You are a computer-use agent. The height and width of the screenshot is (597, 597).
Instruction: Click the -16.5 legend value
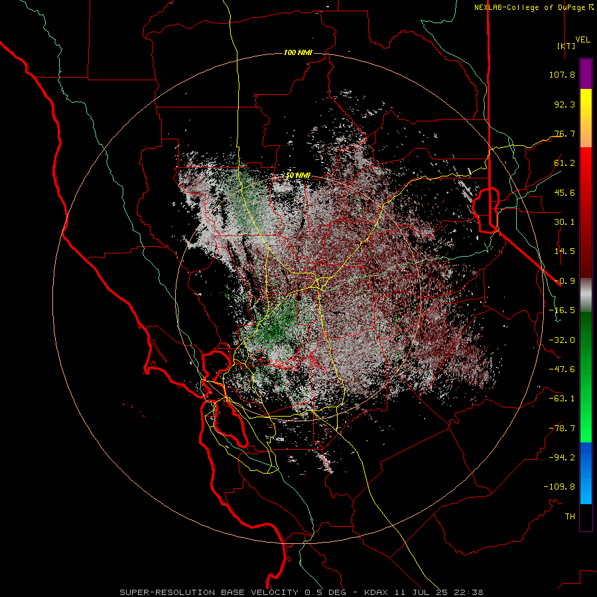click(x=562, y=310)
